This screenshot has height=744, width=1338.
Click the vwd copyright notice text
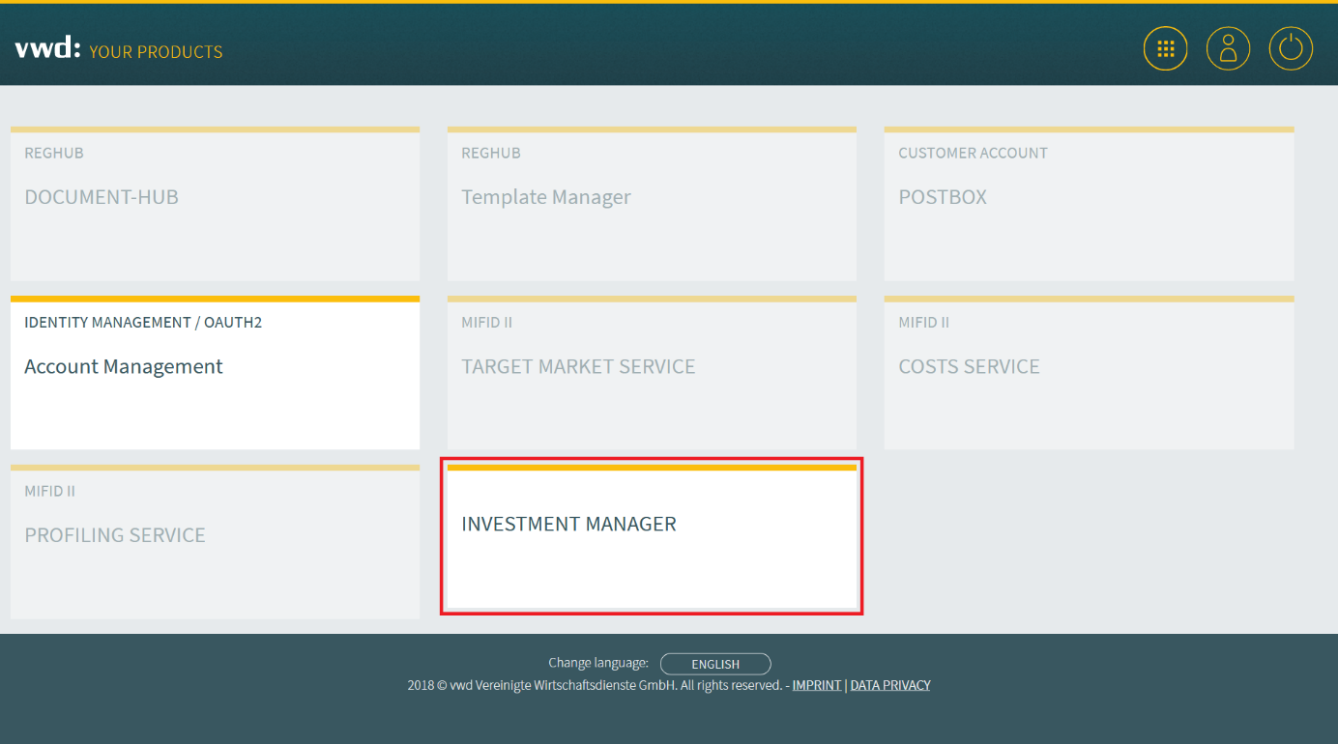pos(594,685)
